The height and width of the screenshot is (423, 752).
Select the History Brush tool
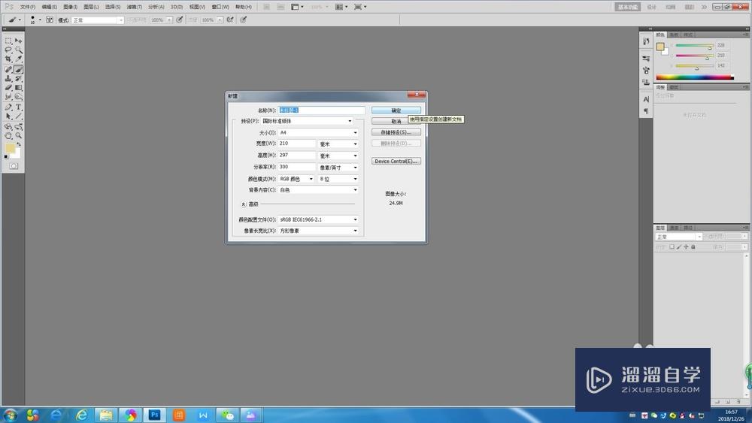(x=18, y=79)
